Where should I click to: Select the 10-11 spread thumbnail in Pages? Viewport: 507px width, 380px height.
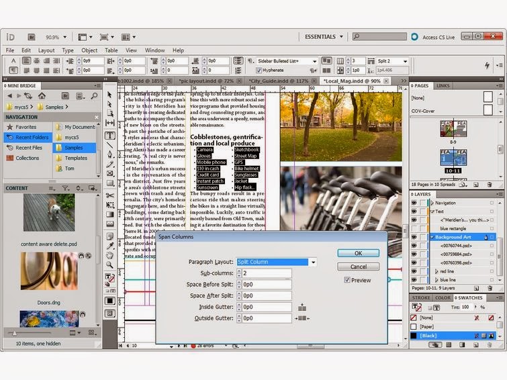click(453, 158)
